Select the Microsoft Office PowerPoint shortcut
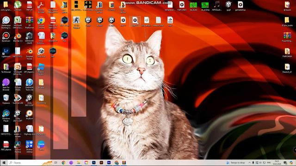296x166 pixels. pos(18,69)
